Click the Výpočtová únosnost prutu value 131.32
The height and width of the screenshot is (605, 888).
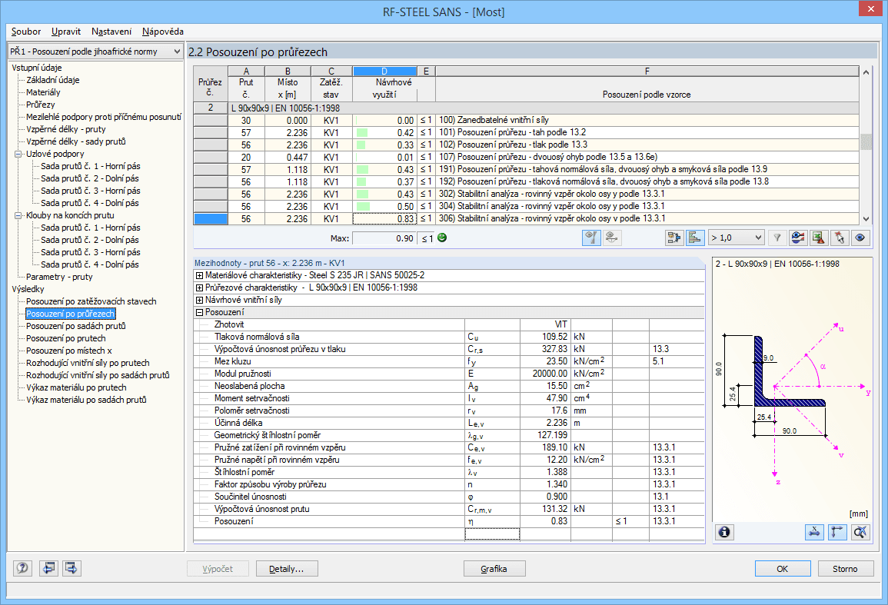coord(554,509)
